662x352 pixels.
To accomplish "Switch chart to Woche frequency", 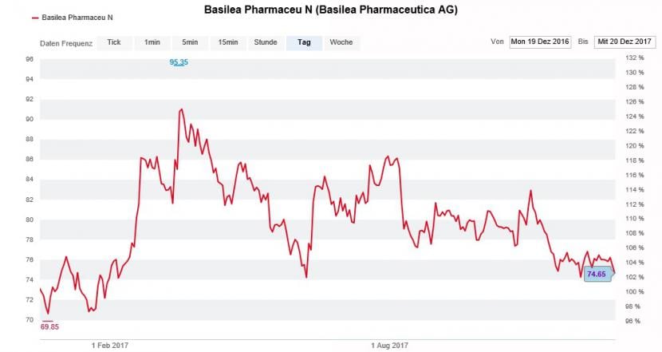I will click(341, 42).
